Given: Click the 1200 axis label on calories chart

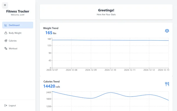Looking at the screenshot, I should [49, 106].
